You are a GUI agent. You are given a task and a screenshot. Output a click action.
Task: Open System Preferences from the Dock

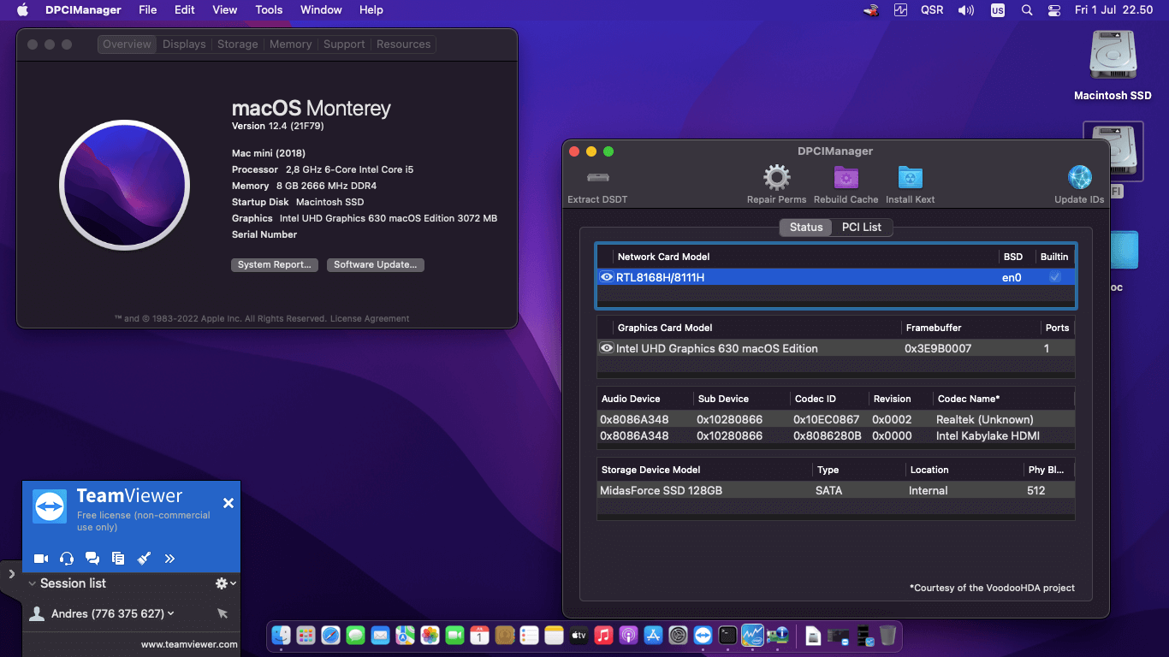click(678, 636)
